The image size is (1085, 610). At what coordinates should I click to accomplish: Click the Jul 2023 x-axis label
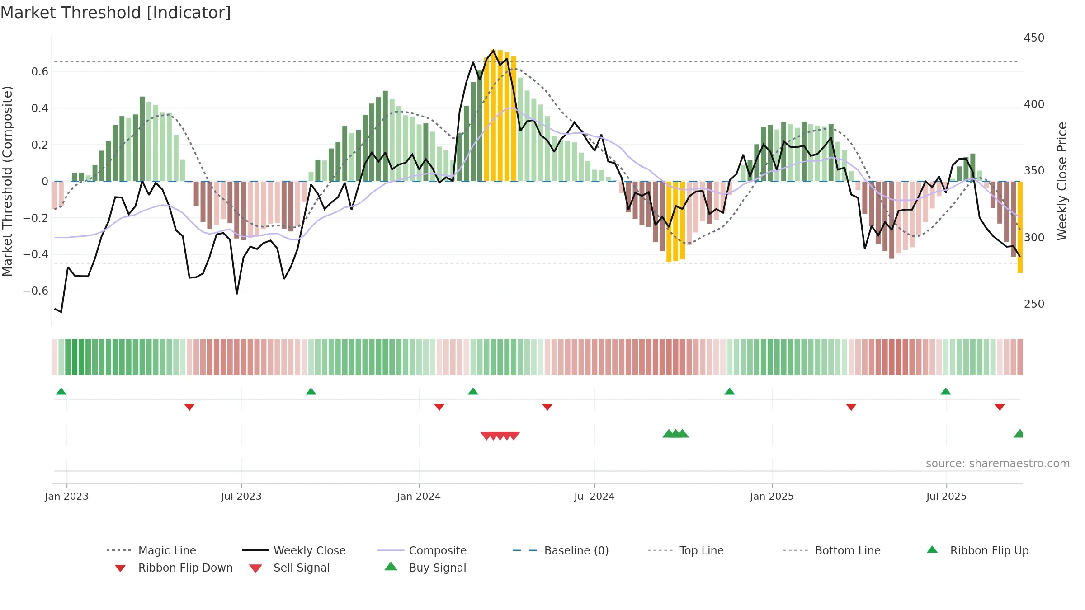[241, 496]
